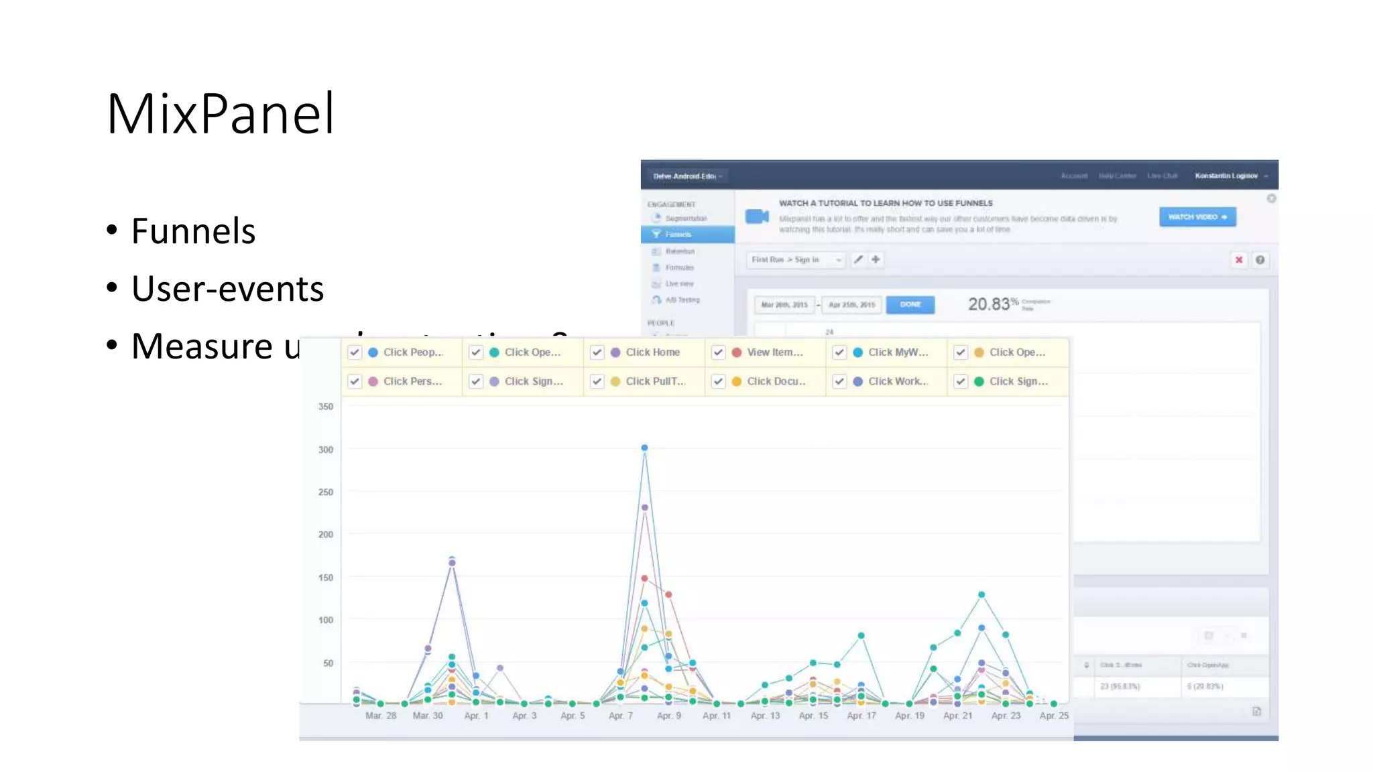Click the Live Chat link in top bar

(1162, 176)
